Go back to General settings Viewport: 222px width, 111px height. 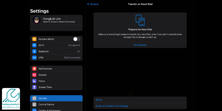(93, 4)
